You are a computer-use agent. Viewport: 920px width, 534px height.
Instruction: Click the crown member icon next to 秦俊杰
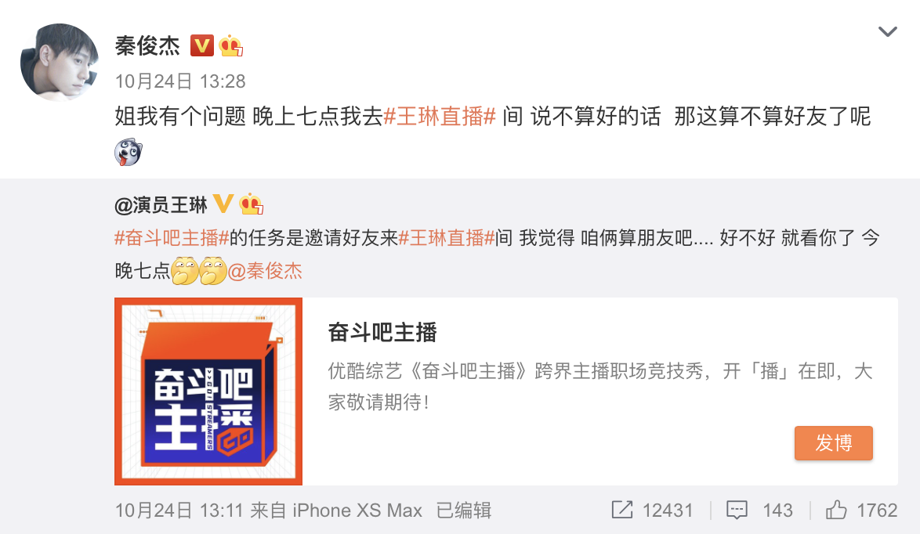pyautogui.click(x=230, y=45)
